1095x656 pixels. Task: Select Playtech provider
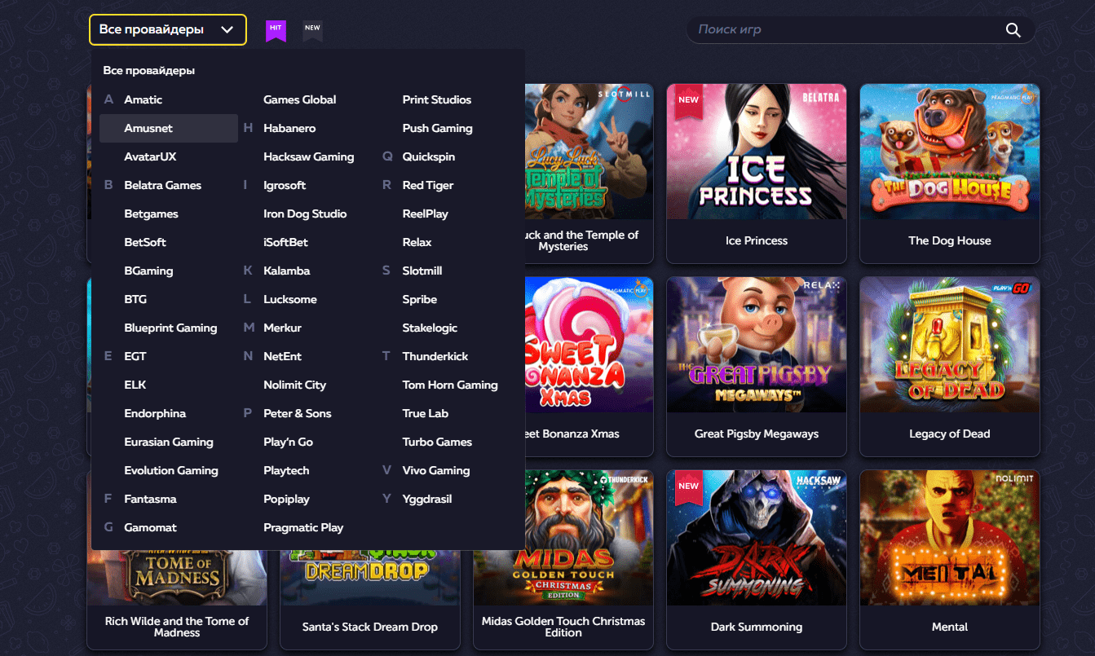(x=286, y=470)
